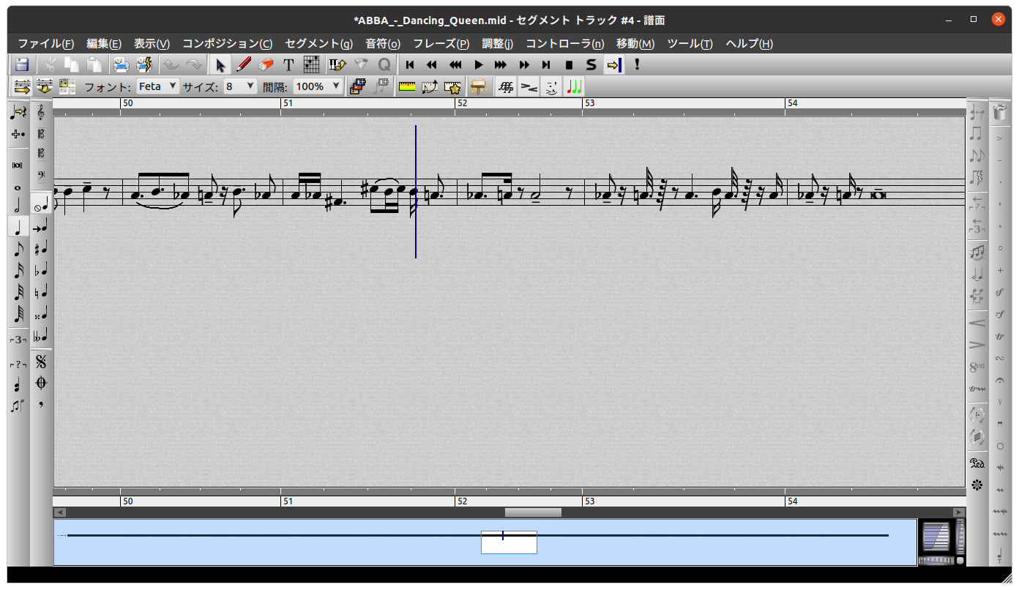
Task: Fast forward to the end of composition
Action: click(x=546, y=64)
